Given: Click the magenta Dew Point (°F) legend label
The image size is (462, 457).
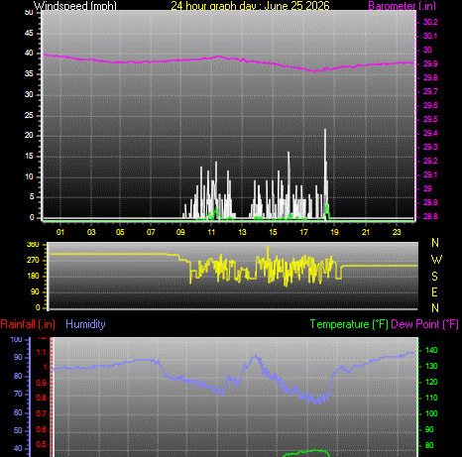Looking at the screenshot, I should [x=425, y=324].
